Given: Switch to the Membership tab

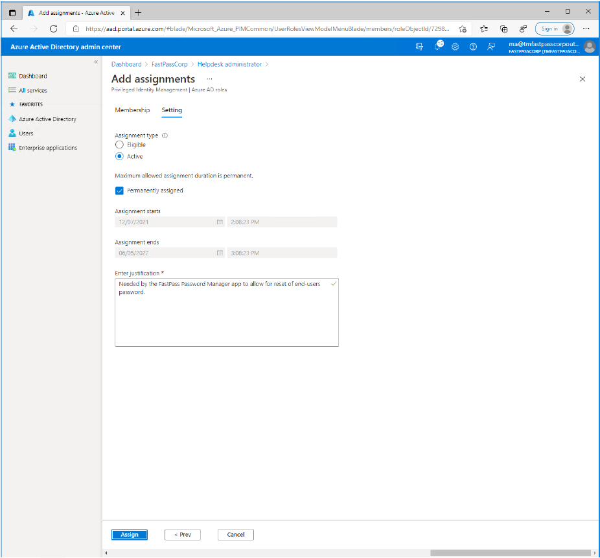Looking at the screenshot, I should point(132,110).
